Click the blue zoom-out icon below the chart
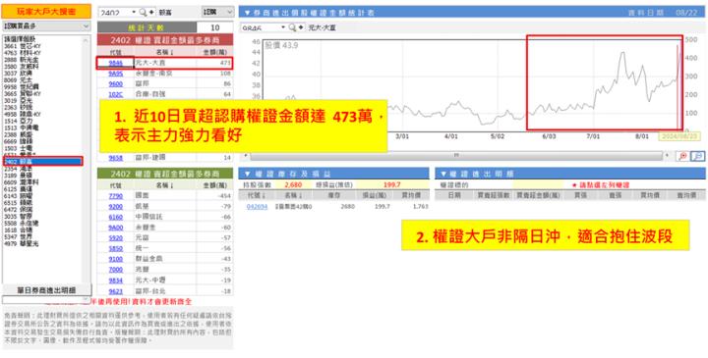The image size is (708, 358). [698, 156]
